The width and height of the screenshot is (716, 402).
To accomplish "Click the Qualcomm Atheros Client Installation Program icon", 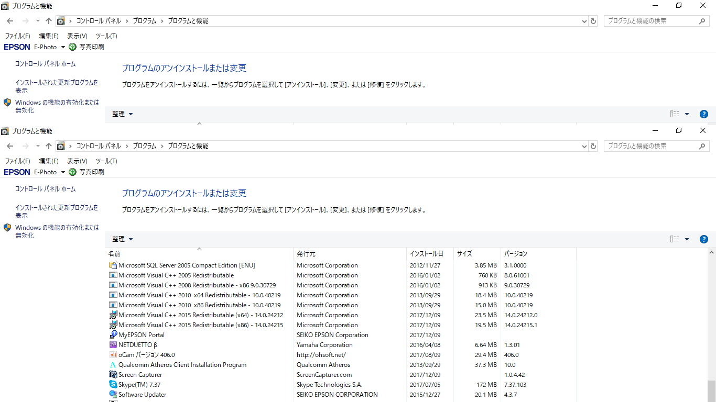I will click(x=113, y=365).
